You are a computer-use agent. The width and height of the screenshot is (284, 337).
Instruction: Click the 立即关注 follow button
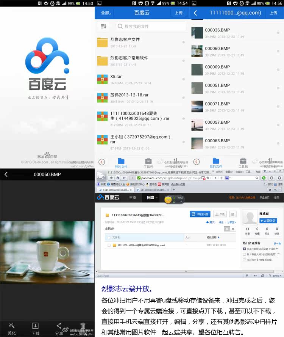pos(268,221)
